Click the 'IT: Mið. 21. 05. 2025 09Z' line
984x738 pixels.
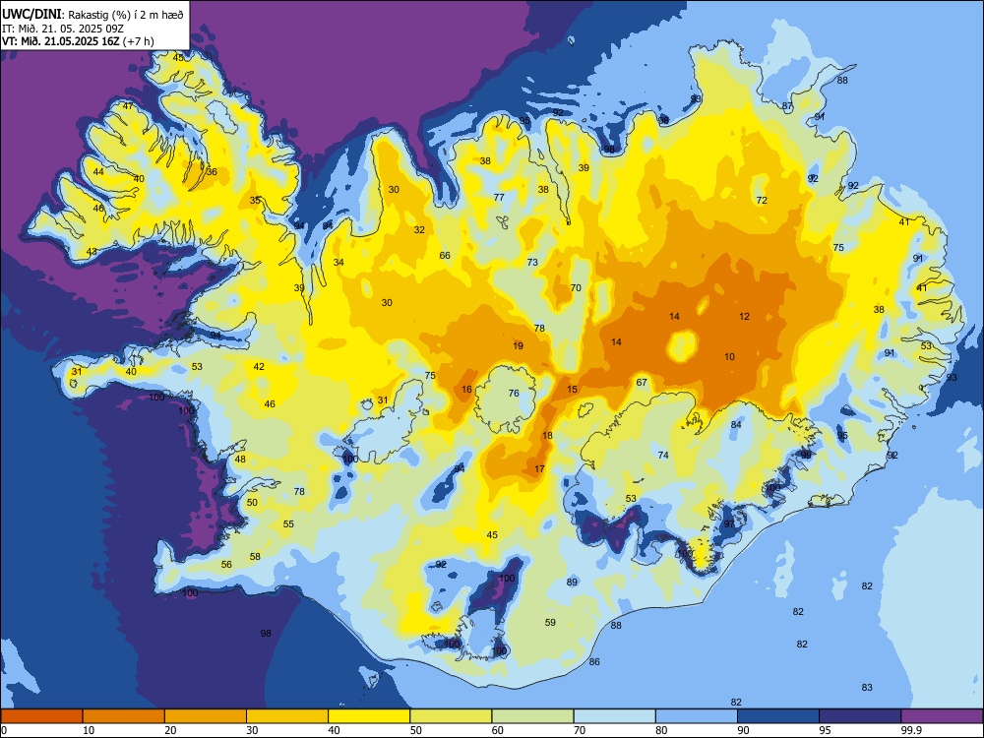tap(63, 29)
